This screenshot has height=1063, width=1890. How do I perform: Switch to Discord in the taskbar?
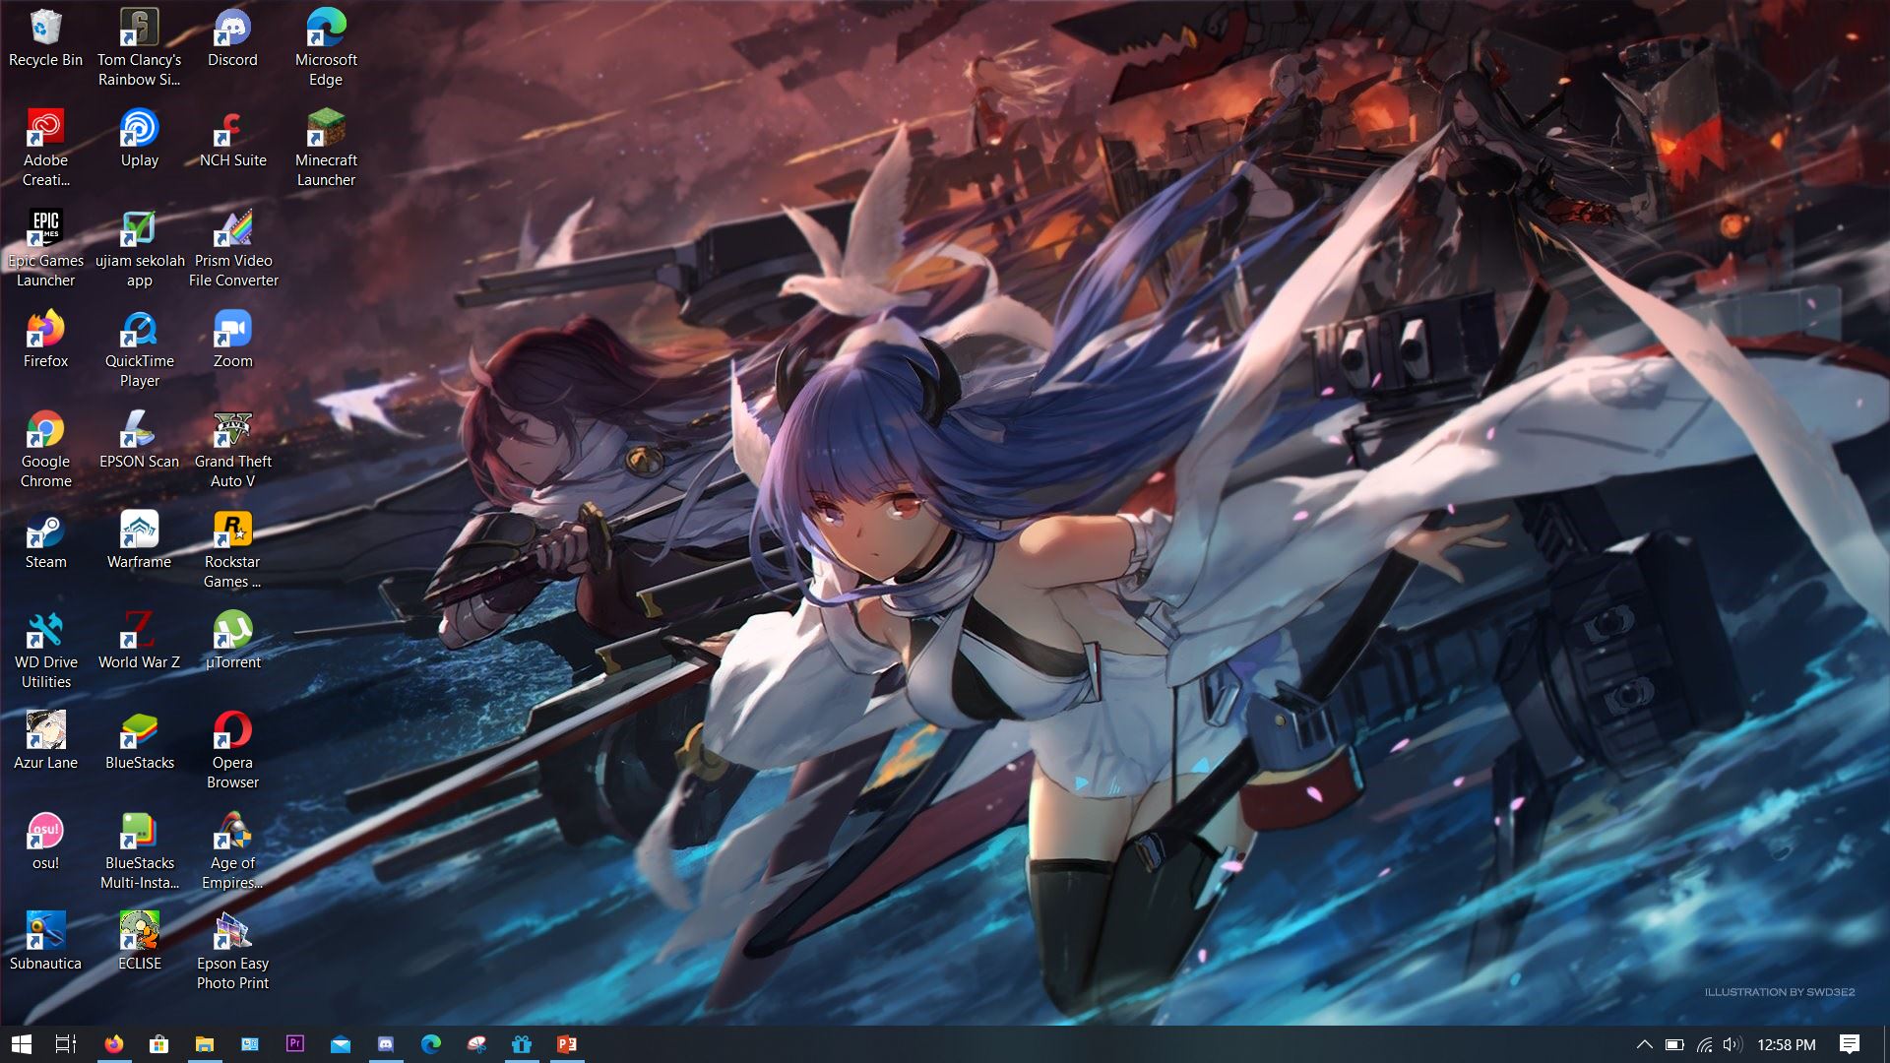coord(386,1044)
